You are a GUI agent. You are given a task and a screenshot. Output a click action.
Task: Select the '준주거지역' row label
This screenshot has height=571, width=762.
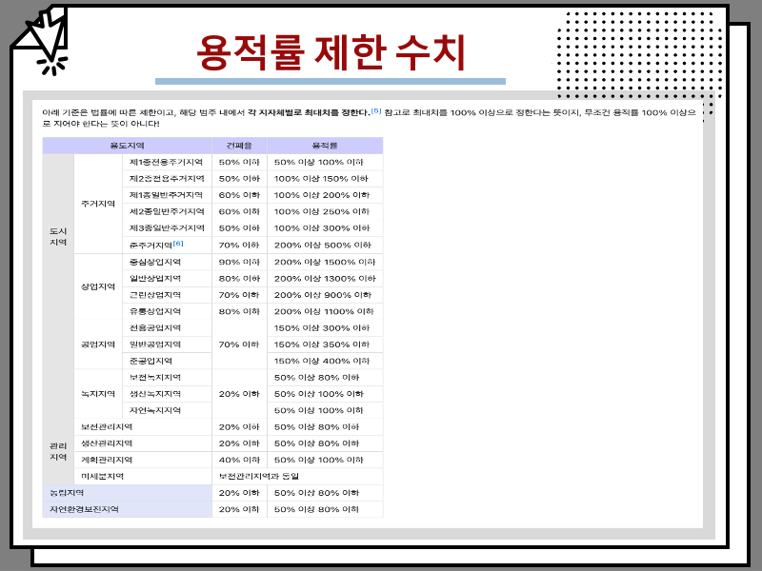pyautogui.click(x=150, y=246)
